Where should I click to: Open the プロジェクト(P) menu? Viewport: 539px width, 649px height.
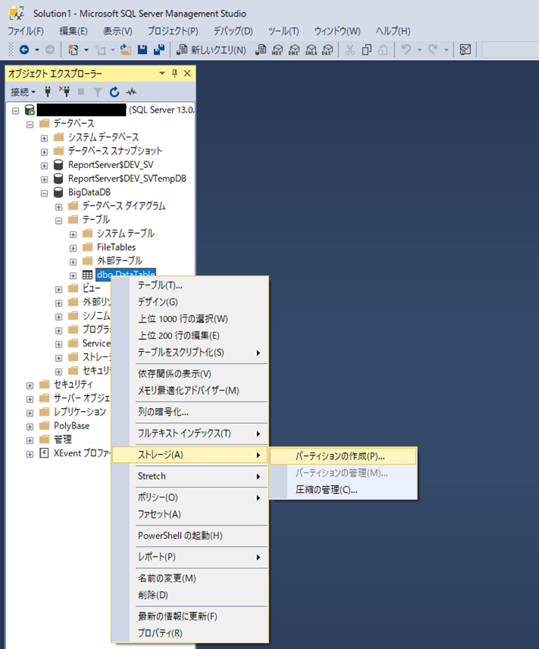[173, 31]
